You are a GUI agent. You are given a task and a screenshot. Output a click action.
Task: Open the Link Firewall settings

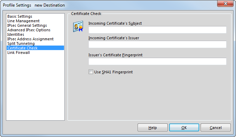click(19, 53)
